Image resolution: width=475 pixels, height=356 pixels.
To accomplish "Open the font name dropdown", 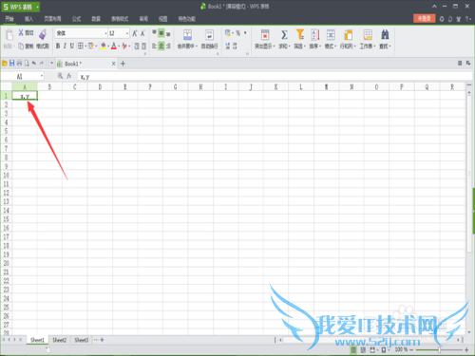I will (x=105, y=33).
